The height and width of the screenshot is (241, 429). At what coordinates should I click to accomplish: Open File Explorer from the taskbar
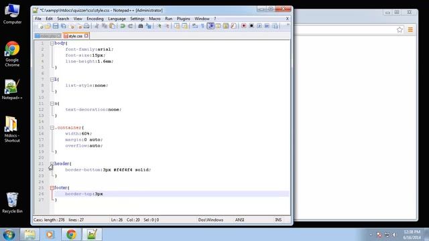click(x=29, y=234)
